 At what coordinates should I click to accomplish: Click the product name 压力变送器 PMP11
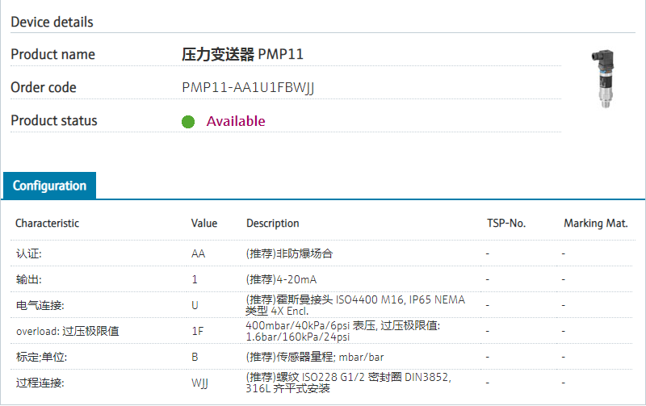242,54
